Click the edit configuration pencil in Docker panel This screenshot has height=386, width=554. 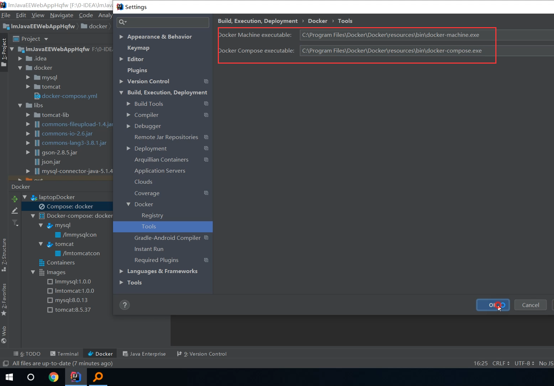pos(15,211)
